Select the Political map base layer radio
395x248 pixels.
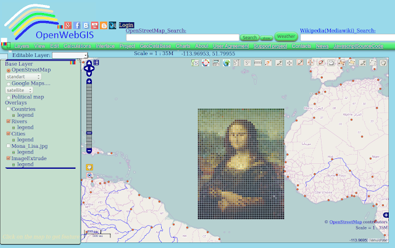point(9,97)
